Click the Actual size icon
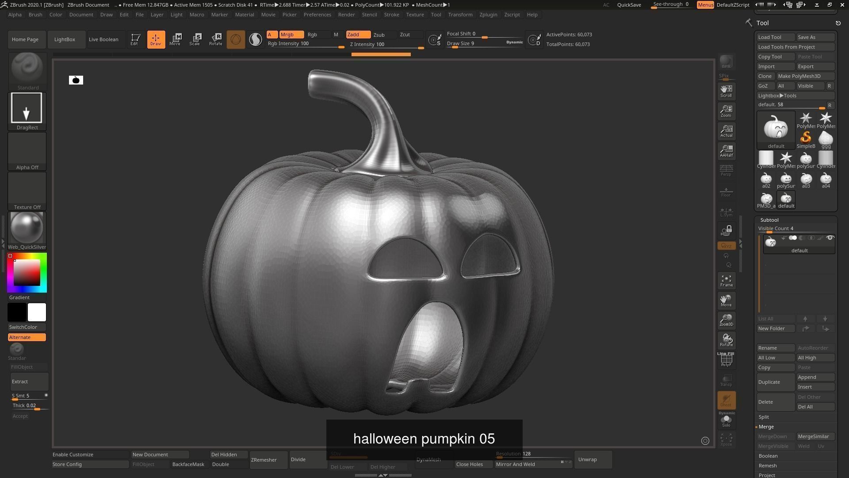 pyautogui.click(x=726, y=131)
